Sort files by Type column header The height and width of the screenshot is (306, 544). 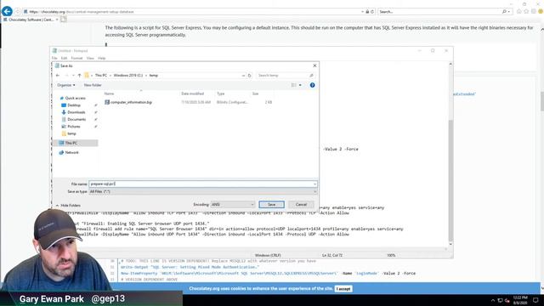[x=221, y=93]
